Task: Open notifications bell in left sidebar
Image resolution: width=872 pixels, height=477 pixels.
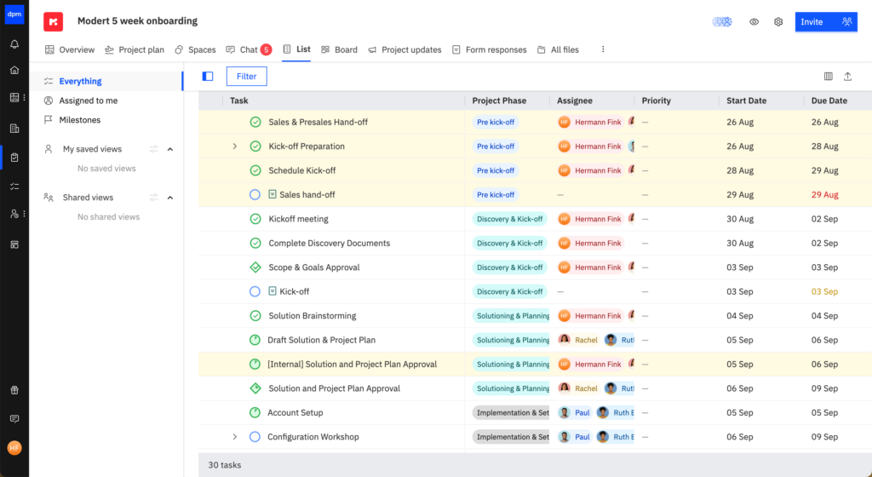Action: tap(14, 44)
